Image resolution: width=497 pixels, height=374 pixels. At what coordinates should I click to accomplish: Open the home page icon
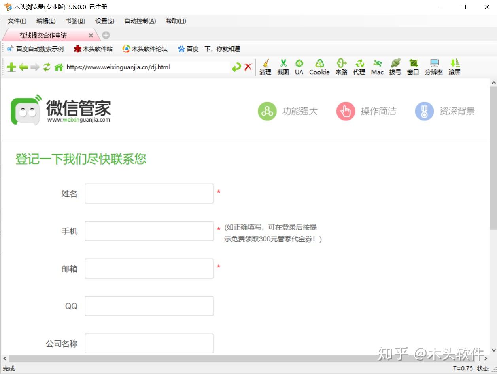59,67
